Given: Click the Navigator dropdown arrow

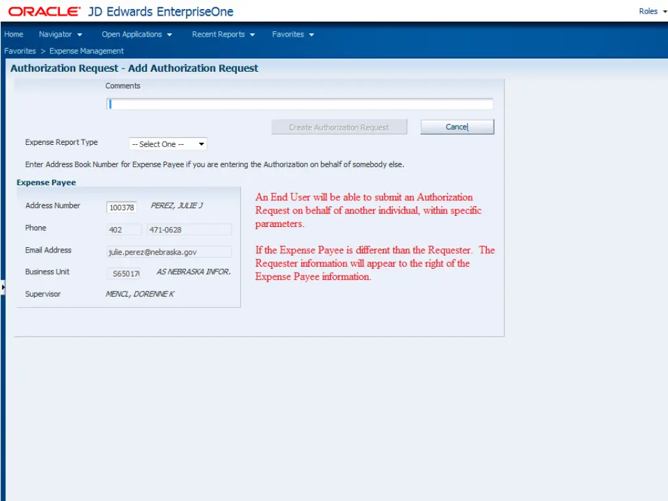Looking at the screenshot, I should click(80, 35).
